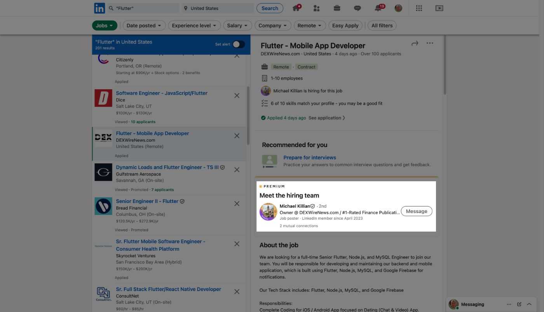Toggle the Set alert switch

tap(239, 44)
